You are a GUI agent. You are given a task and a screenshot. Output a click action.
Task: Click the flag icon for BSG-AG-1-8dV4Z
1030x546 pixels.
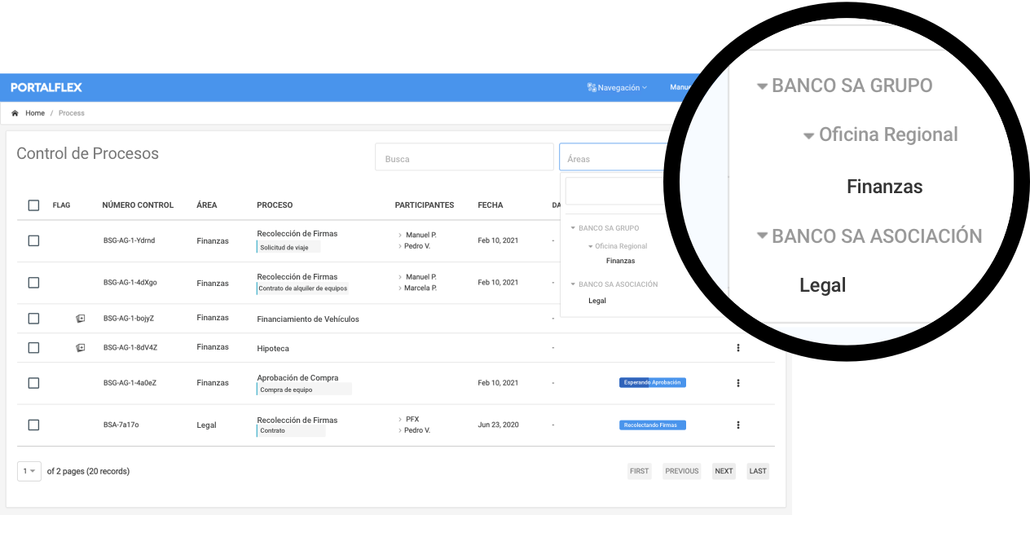(80, 348)
